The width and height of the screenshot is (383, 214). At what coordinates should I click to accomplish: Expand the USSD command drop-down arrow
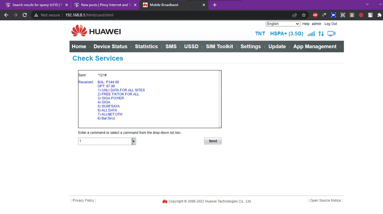pyautogui.click(x=134, y=141)
